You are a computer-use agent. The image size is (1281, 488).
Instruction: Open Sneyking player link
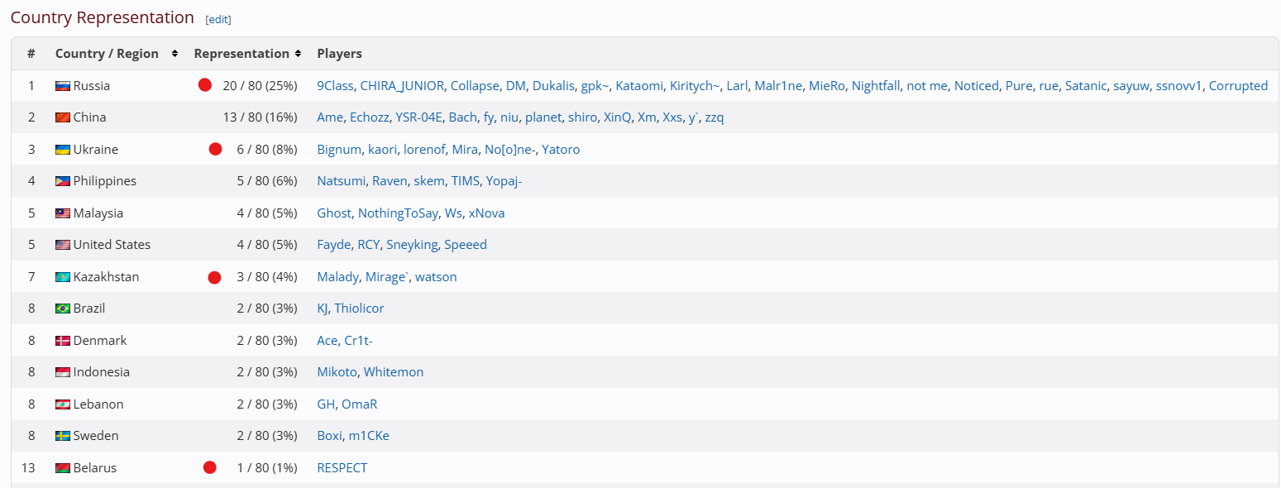412,245
